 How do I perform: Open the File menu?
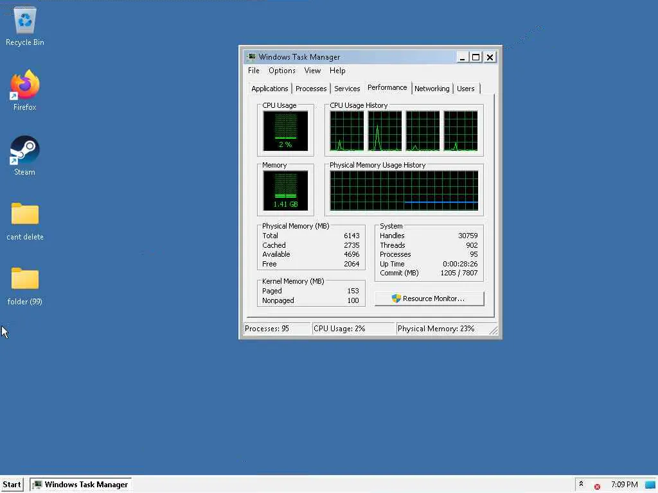click(x=253, y=71)
